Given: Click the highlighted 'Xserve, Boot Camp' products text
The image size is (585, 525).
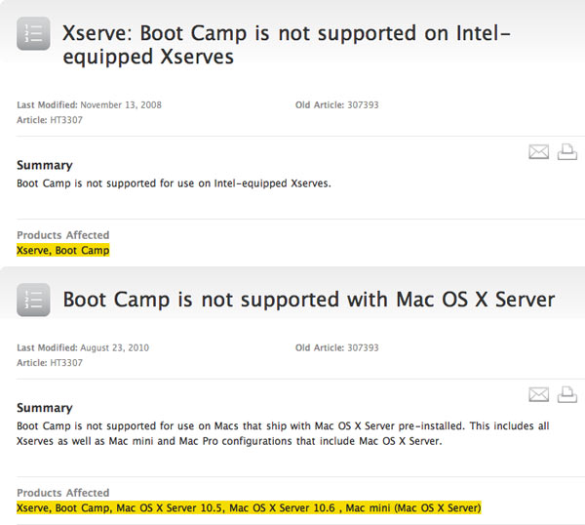Looking at the screenshot, I should pos(63,251).
